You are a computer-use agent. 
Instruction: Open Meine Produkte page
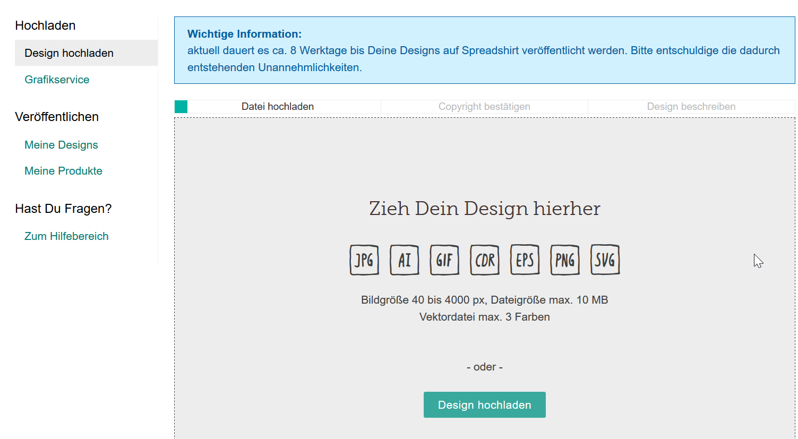(63, 171)
